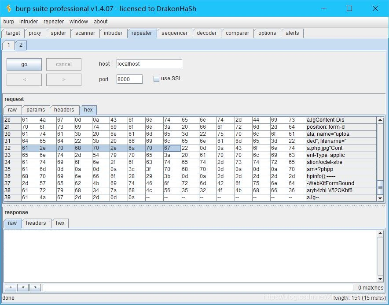
Task: Minimize the Burp Suite window
Action: 324,8
